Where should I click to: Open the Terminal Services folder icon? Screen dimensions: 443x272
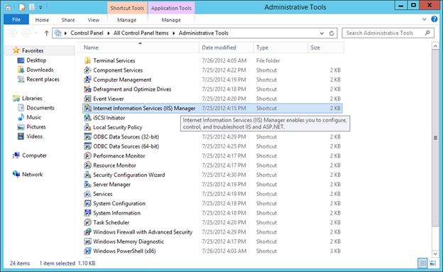point(87,60)
